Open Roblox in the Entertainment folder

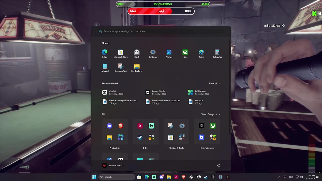(x=201, y=137)
